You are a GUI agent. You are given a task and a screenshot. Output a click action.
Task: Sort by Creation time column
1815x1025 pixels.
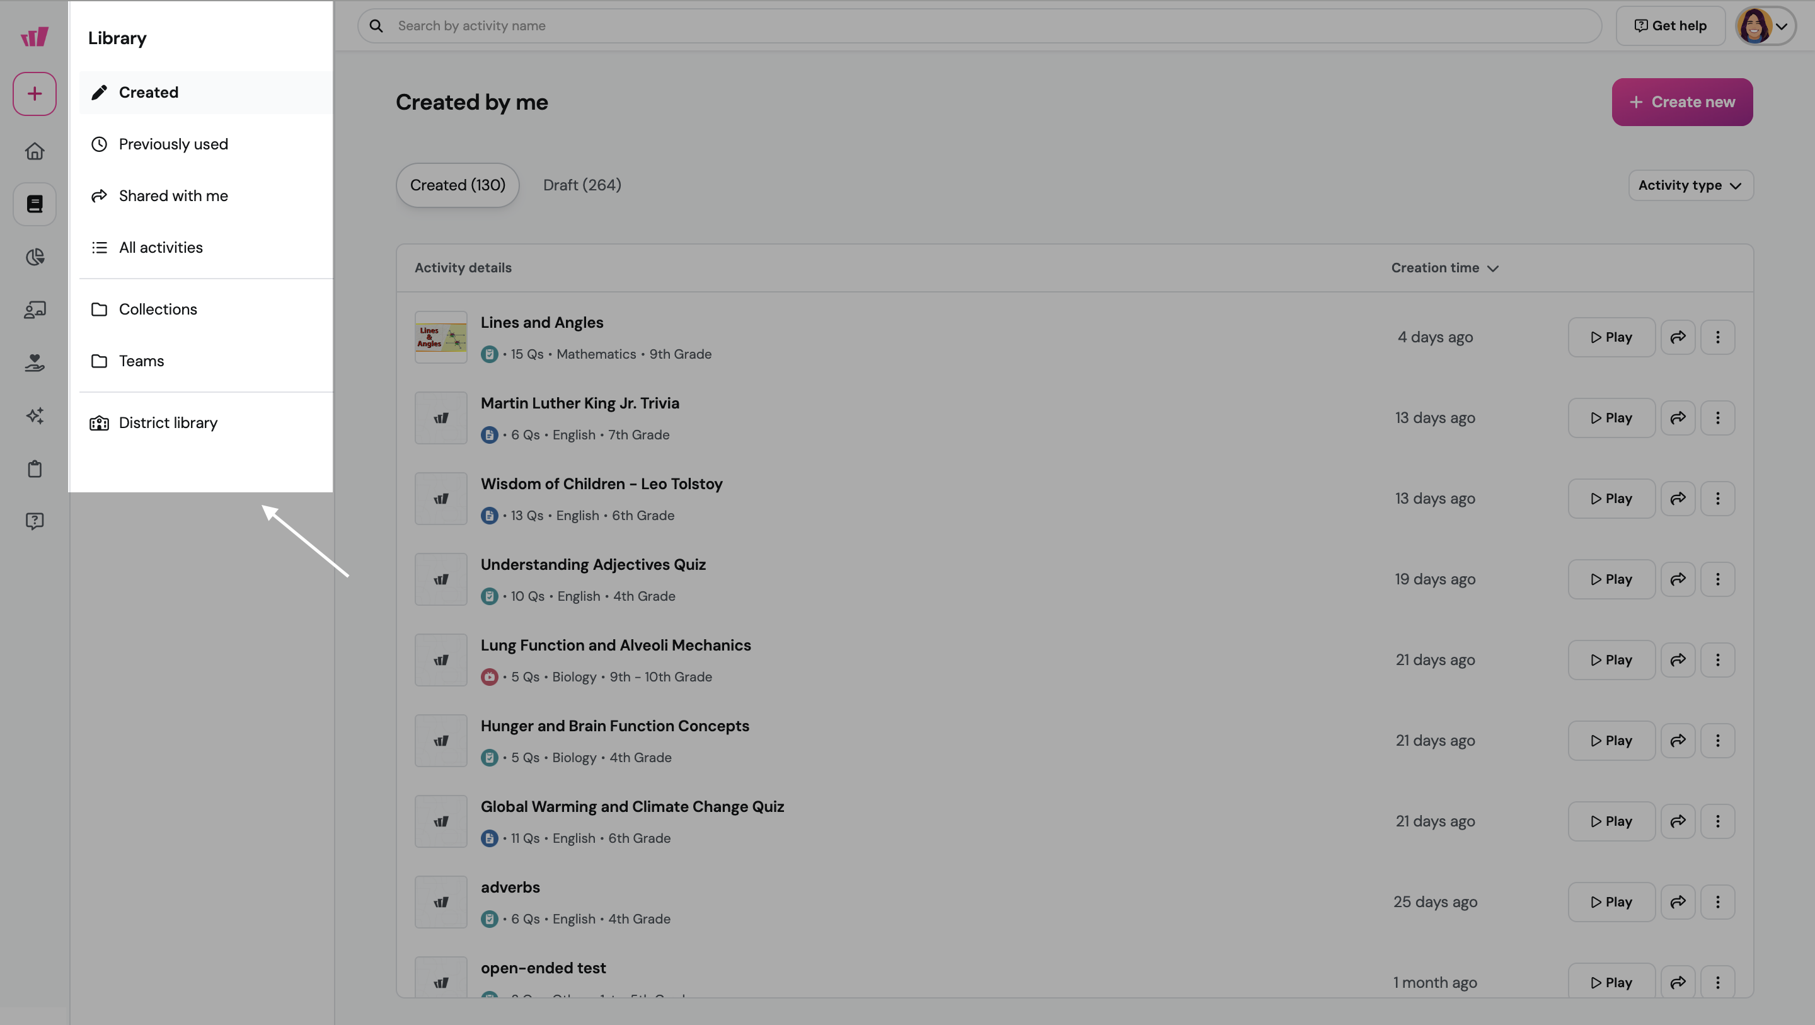[x=1444, y=268]
